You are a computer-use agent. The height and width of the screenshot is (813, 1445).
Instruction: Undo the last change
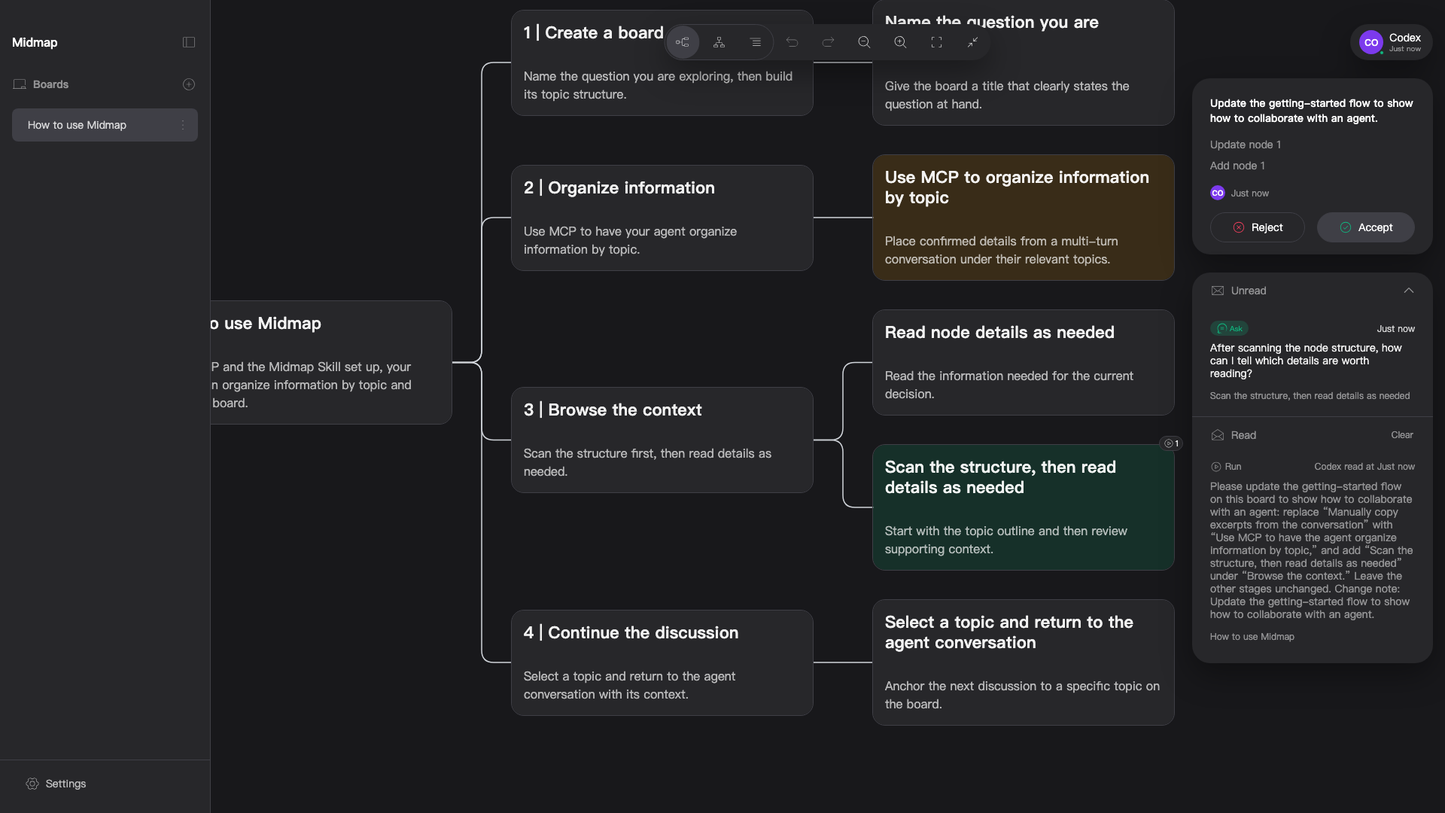(792, 42)
